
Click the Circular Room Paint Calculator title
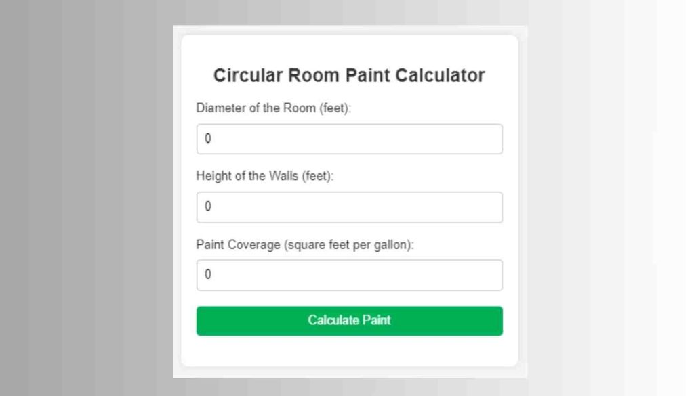pyautogui.click(x=349, y=75)
